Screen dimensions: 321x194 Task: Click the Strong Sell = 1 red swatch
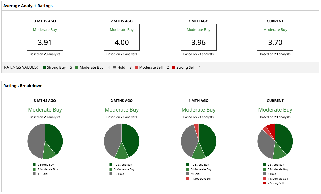coord(174,67)
